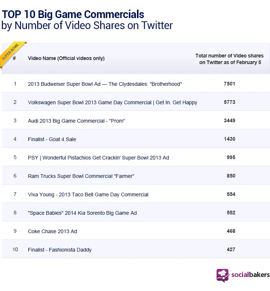Open the PSY Wonderful Pistachios video title
This screenshot has height=291, width=270.
tap(98, 158)
